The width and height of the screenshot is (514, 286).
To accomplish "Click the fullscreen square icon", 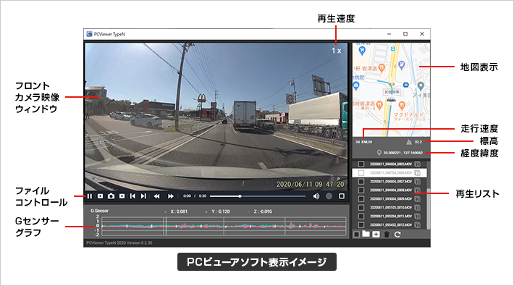I will (x=341, y=196).
